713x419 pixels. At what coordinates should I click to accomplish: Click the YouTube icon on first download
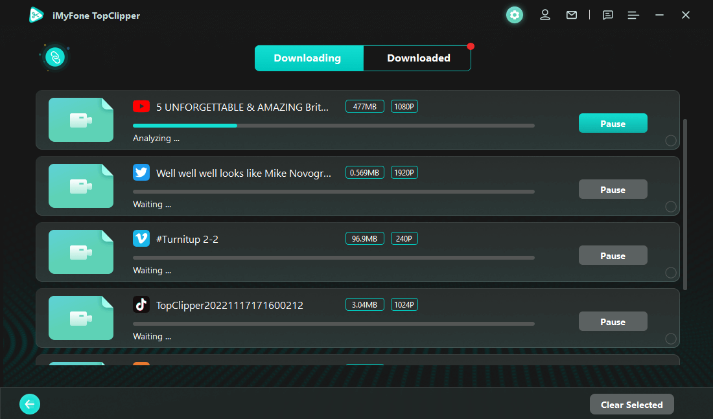click(141, 107)
